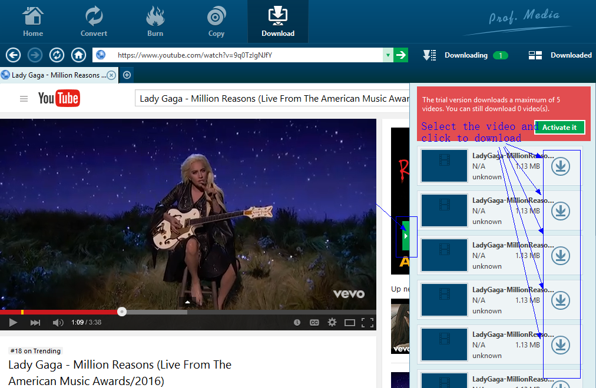Mute the video volume

(58, 322)
